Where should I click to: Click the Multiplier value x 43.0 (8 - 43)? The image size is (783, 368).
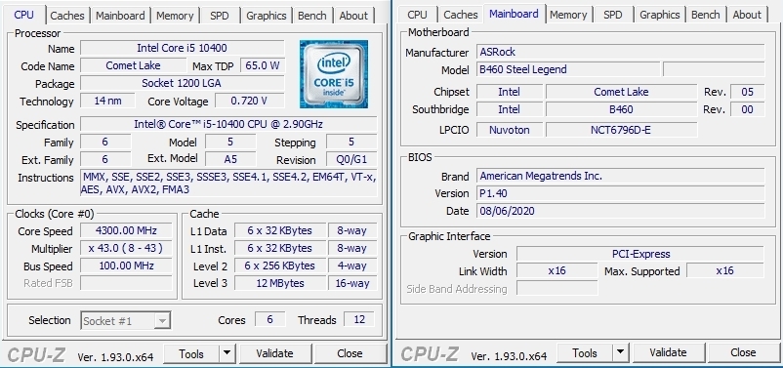click(x=126, y=248)
